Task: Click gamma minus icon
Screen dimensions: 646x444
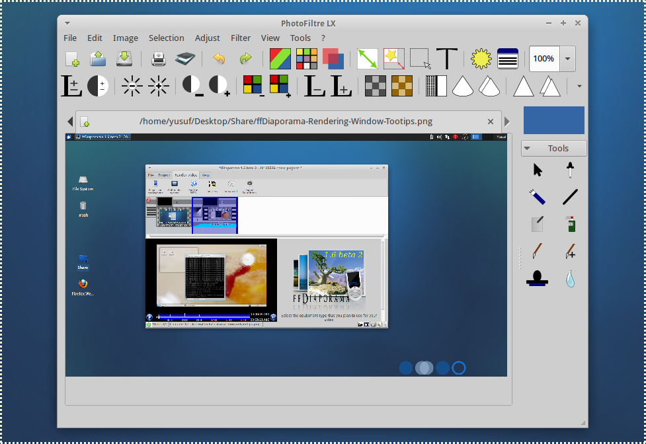Action: click(314, 86)
